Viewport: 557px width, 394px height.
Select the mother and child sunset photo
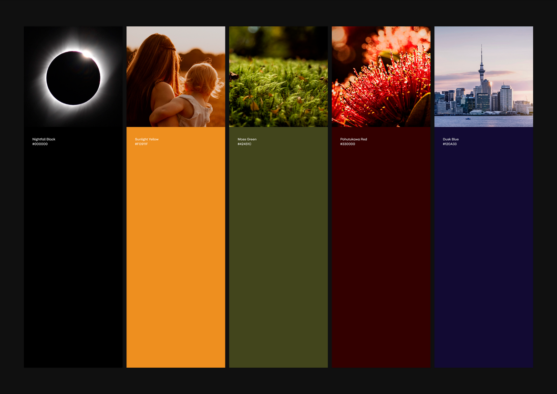tap(175, 77)
